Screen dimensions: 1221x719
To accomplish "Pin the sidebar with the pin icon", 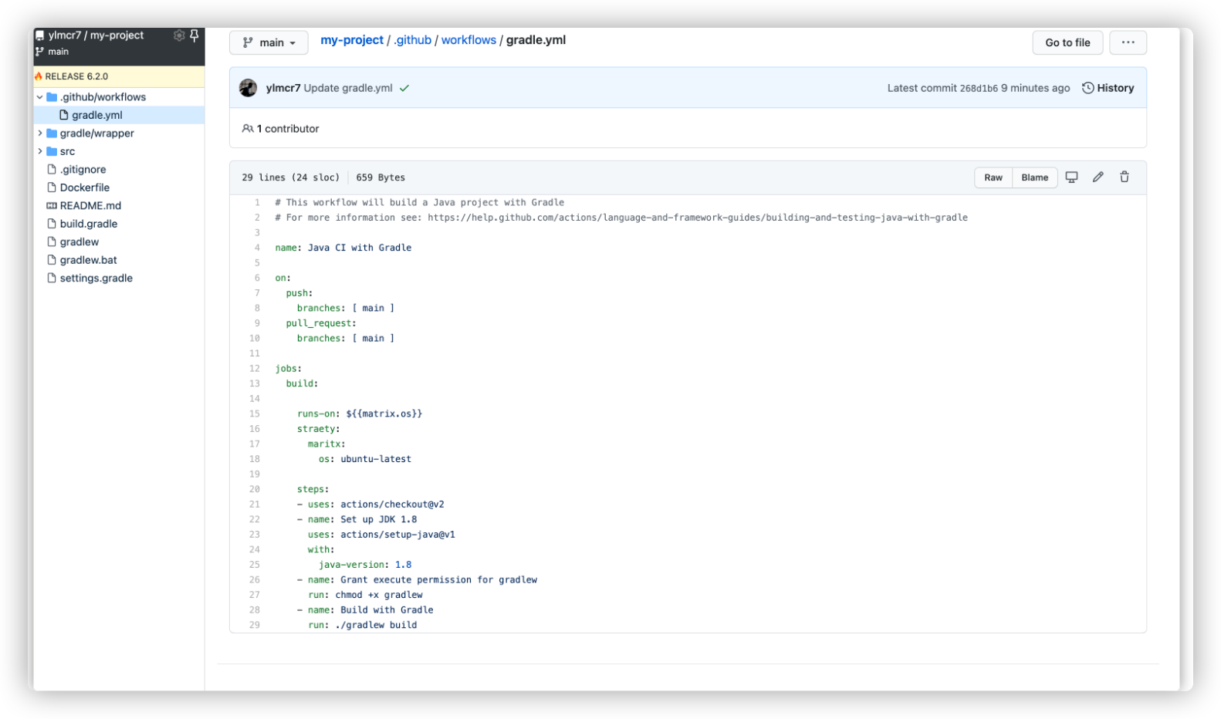I will [194, 35].
